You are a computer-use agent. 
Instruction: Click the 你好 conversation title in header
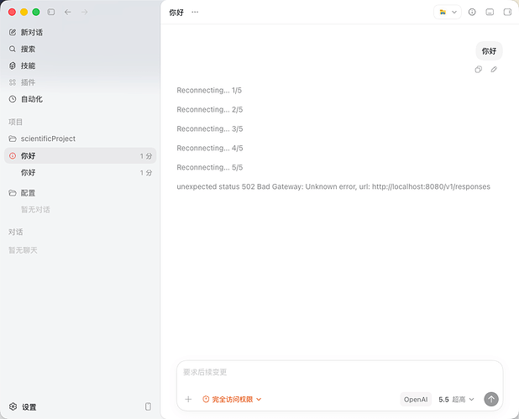pos(176,13)
